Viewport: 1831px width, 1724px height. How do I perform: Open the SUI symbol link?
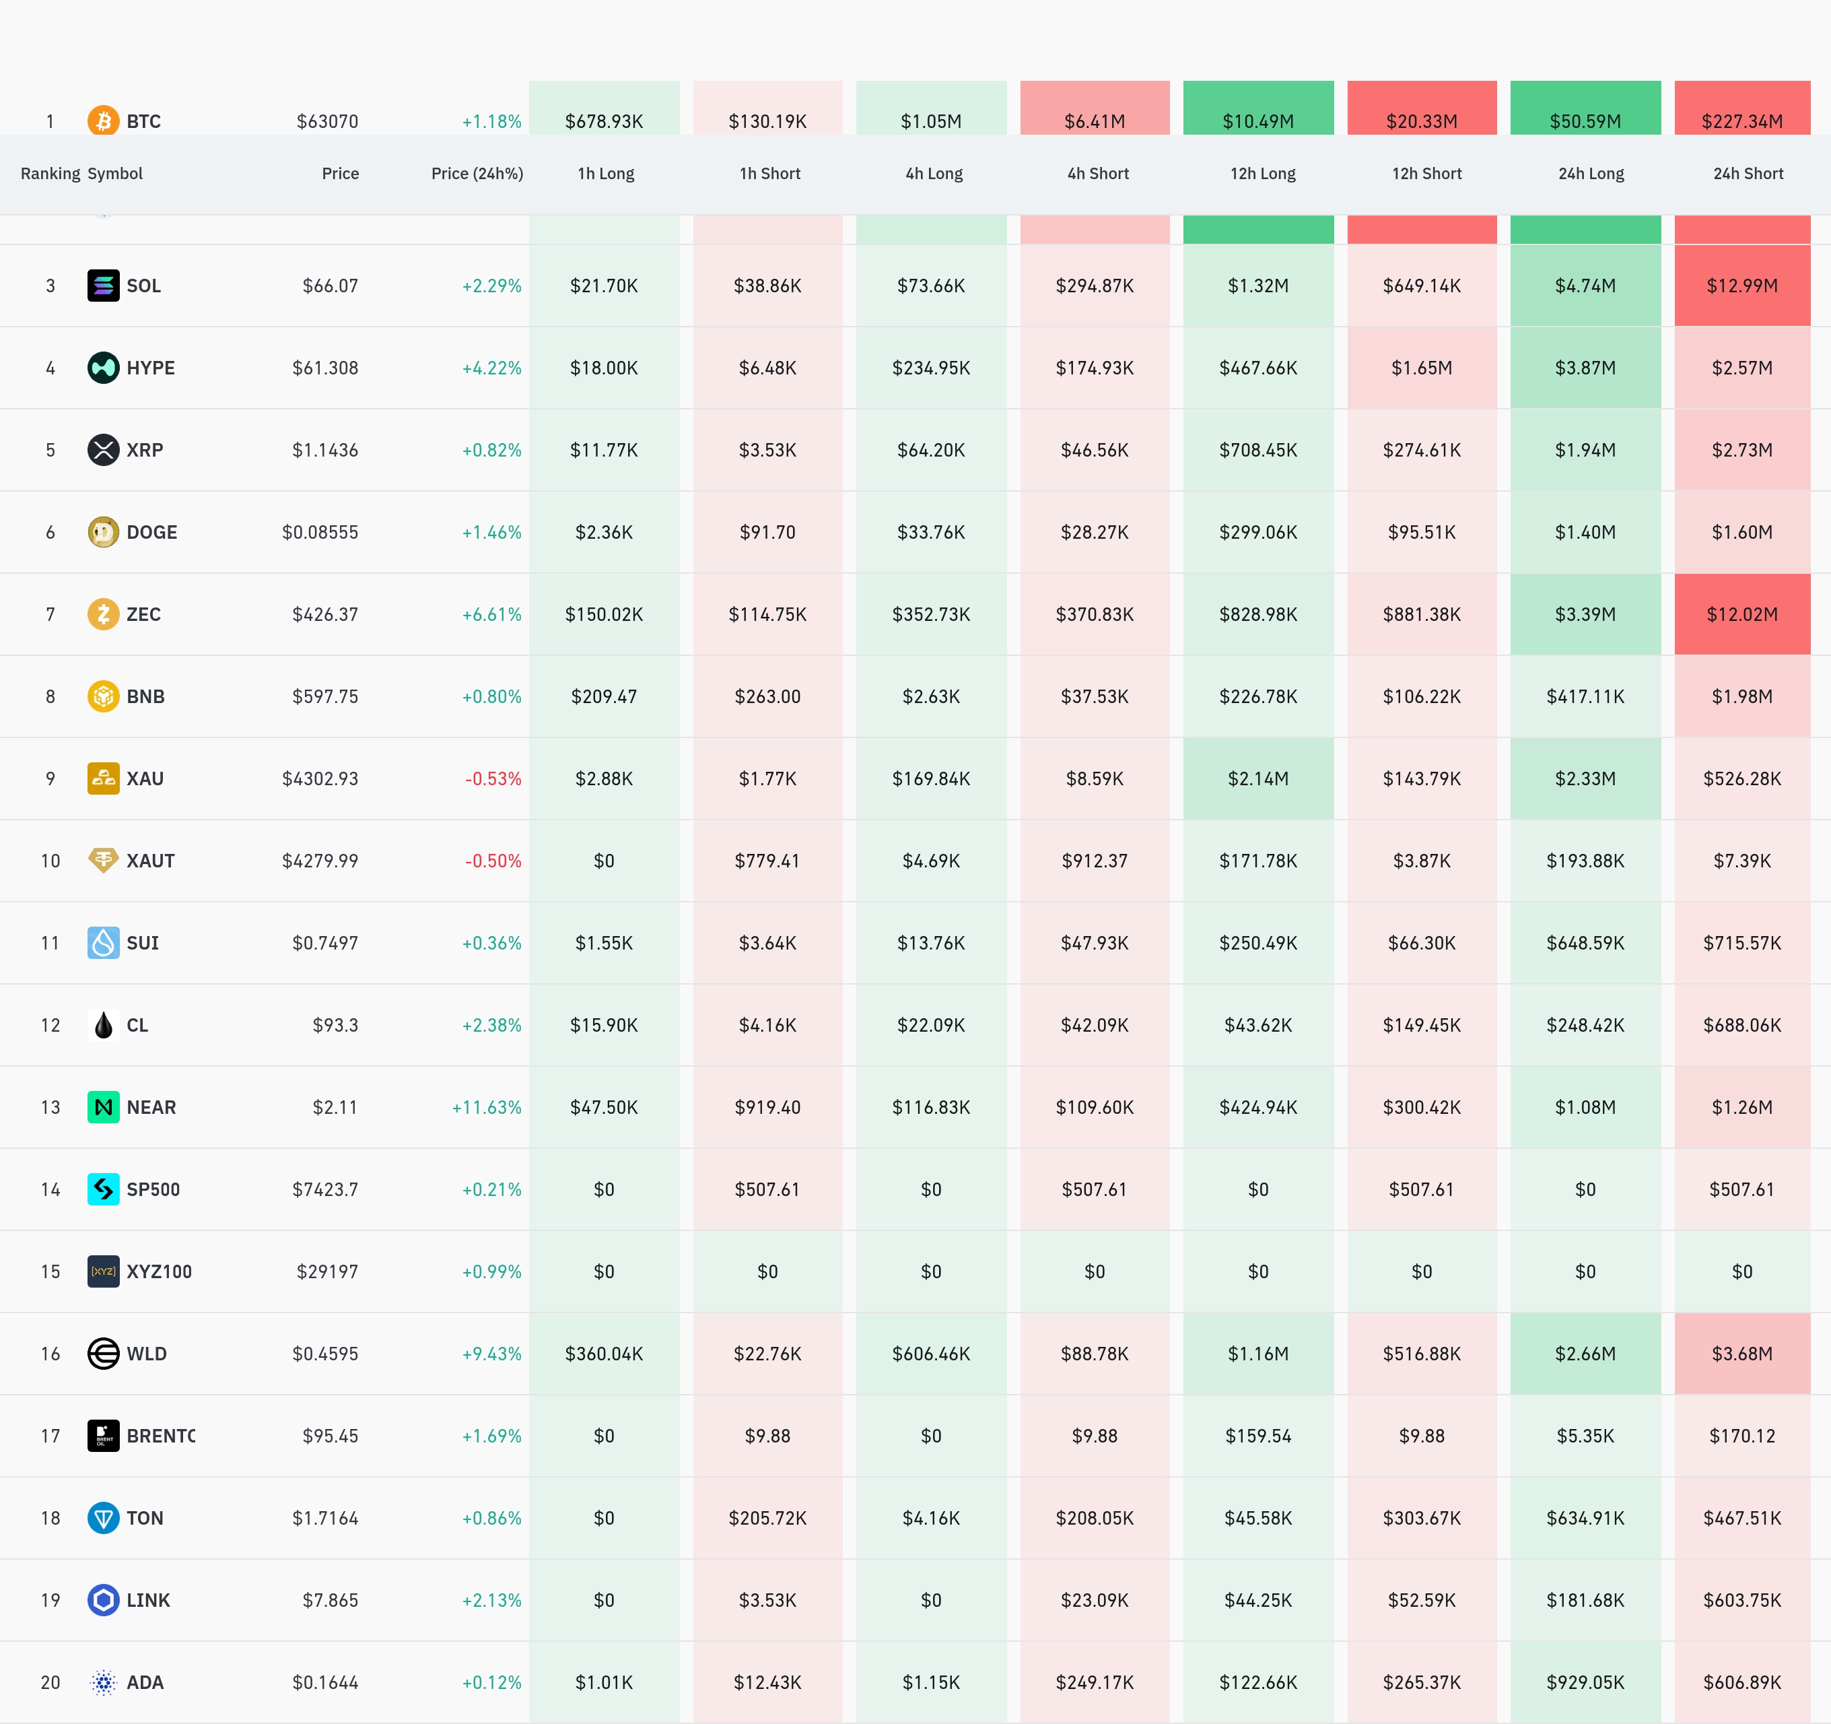coord(143,943)
